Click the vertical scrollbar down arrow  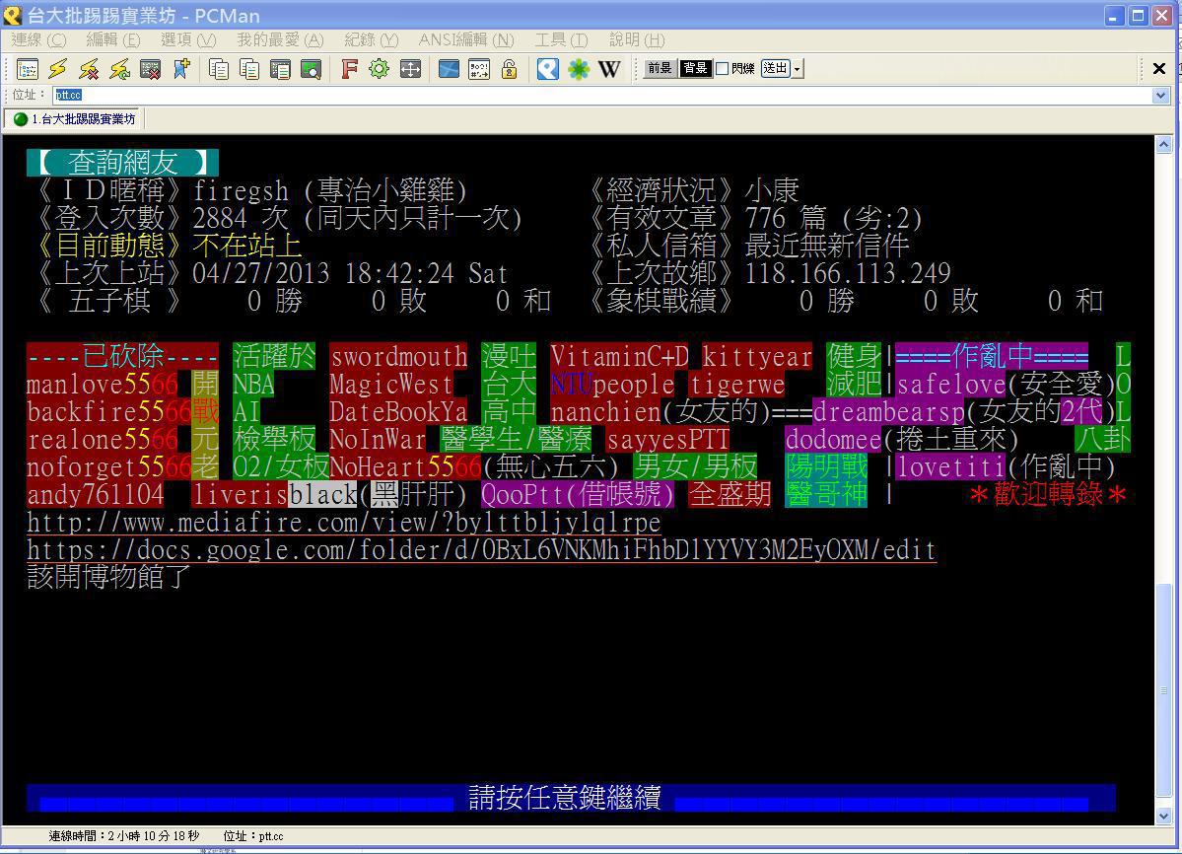pyautogui.click(x=1164, y=816)
